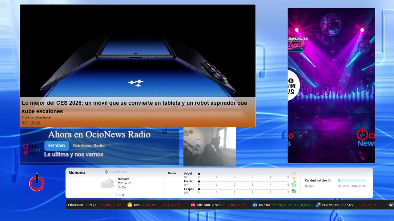
Task: Click the Calidad del aire label
Action: pos(316,180)
